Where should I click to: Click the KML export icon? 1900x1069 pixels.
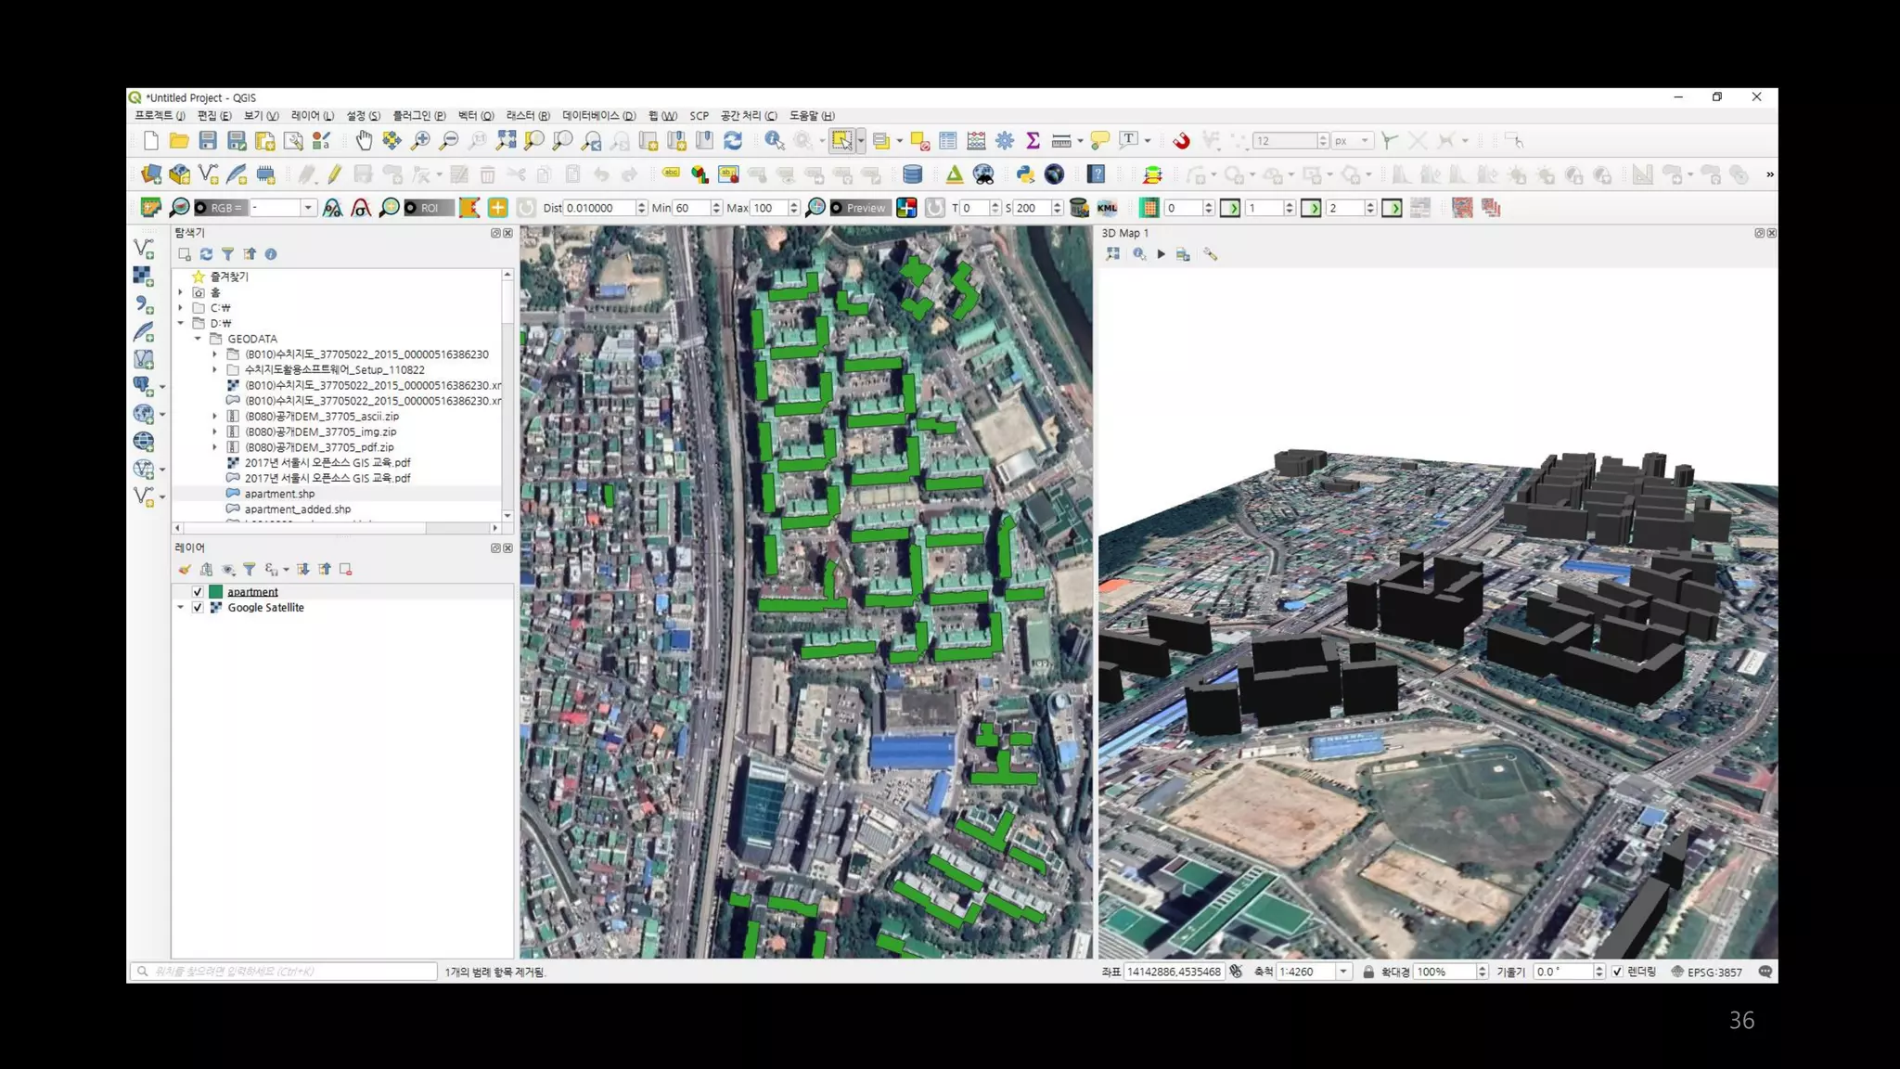pos(1107,208)
